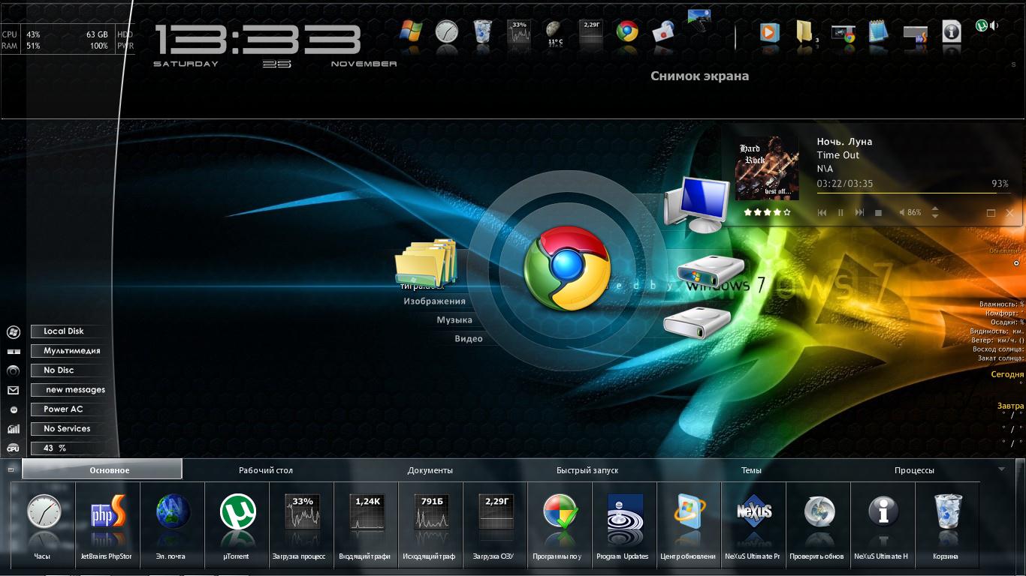Stop playback in the music player
Viewport: 1026px width, 576px height.
coord(878,213)
